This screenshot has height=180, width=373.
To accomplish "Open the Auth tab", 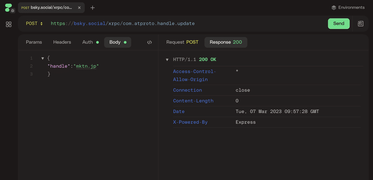I will (90, 42).
